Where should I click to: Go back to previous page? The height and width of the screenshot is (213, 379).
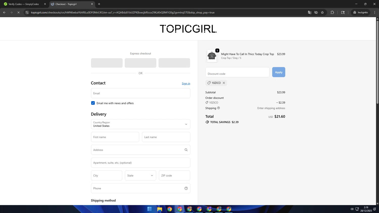pyautogui.click(x=4, y=12)
